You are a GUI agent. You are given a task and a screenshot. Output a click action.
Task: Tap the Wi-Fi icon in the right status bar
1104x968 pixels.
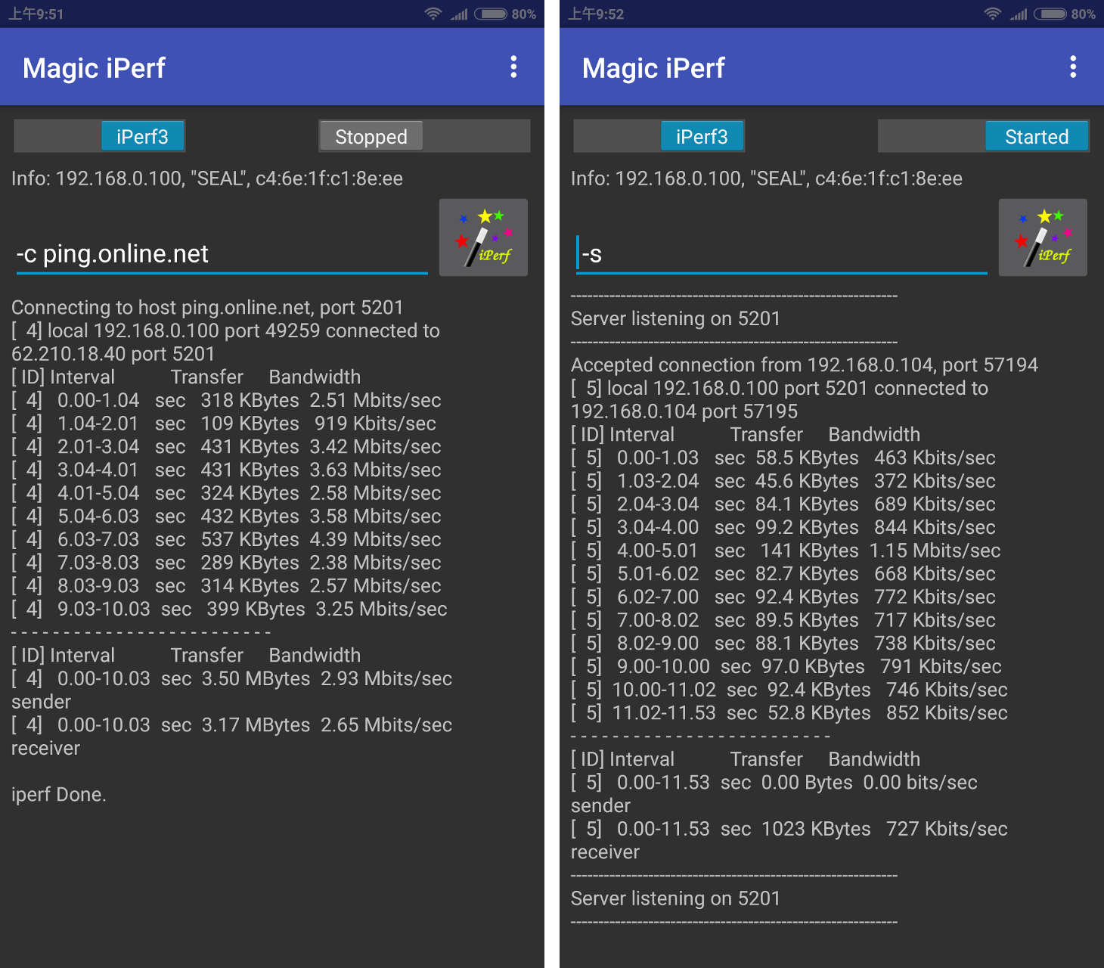click(x=993, y=14)
